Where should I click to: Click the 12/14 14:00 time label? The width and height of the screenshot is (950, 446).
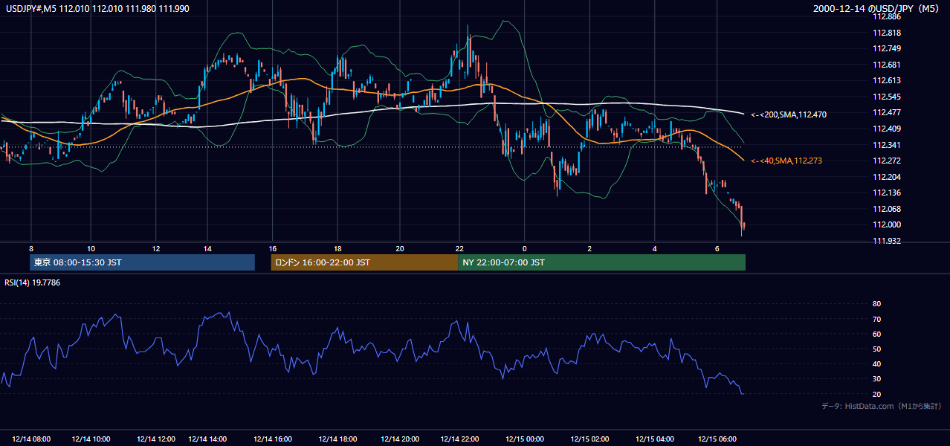tap(208, 439)
